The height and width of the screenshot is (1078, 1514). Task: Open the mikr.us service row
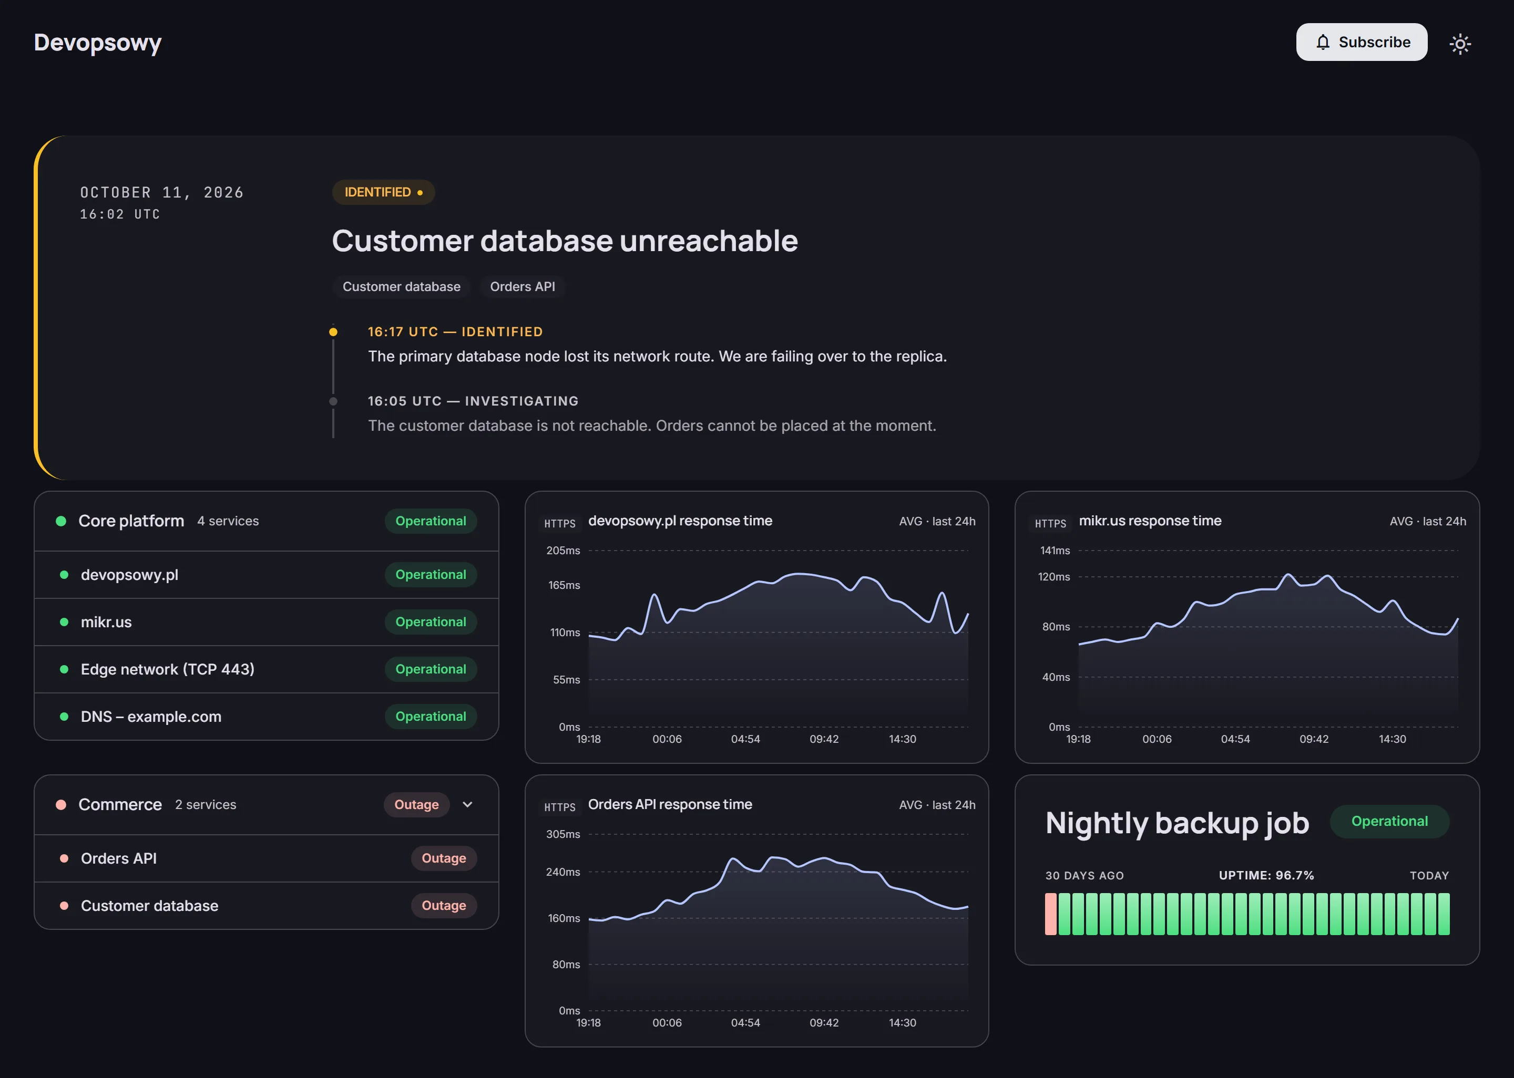coord(267,622)
